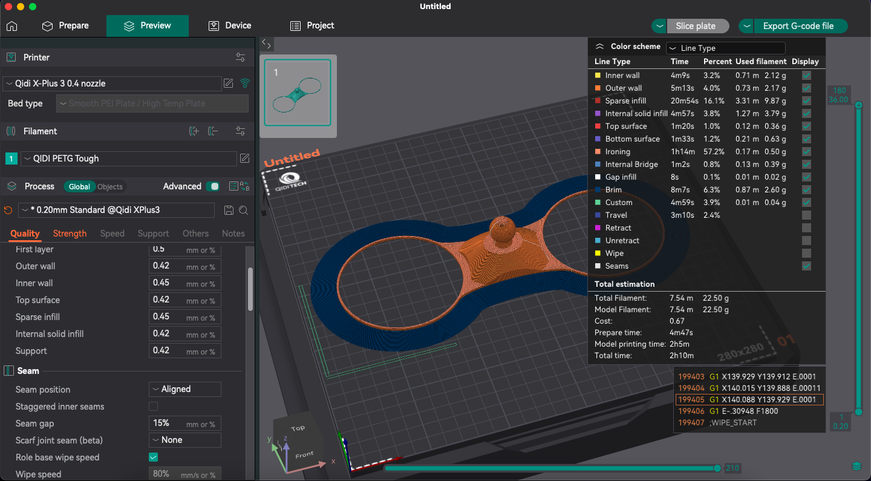Open the Bed type dropdown
Viewport: 871px width, 481px height.
click(x=152, y=103)
